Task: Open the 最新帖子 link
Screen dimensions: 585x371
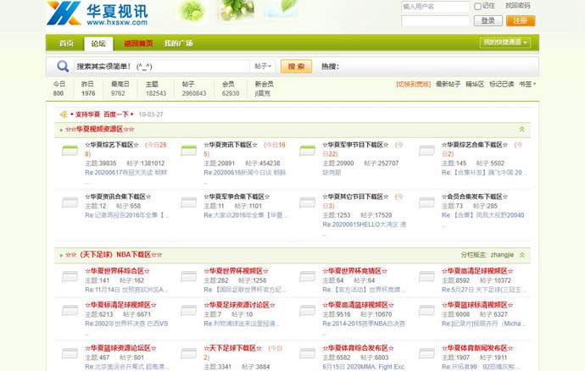Action: [448, 84]
